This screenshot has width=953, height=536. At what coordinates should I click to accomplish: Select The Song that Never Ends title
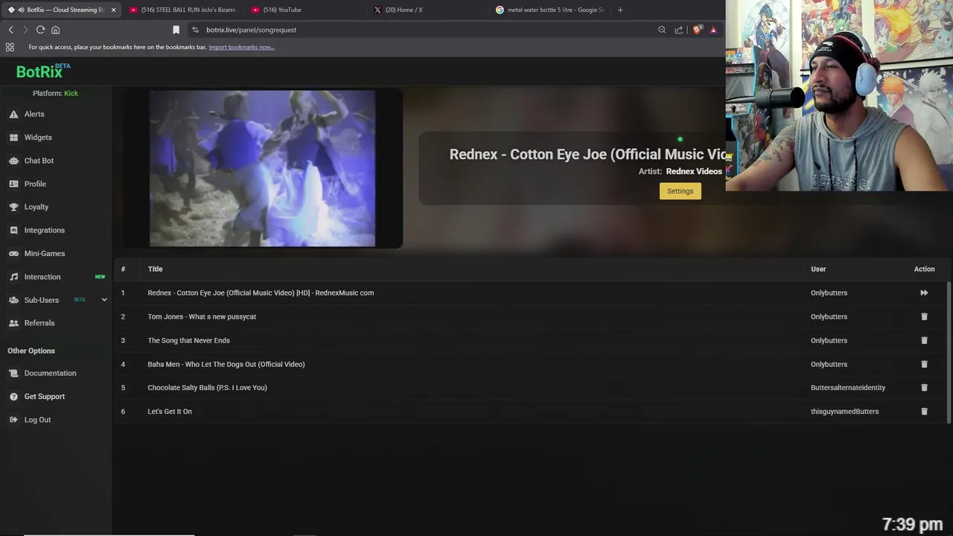click(x=188, y=340)
